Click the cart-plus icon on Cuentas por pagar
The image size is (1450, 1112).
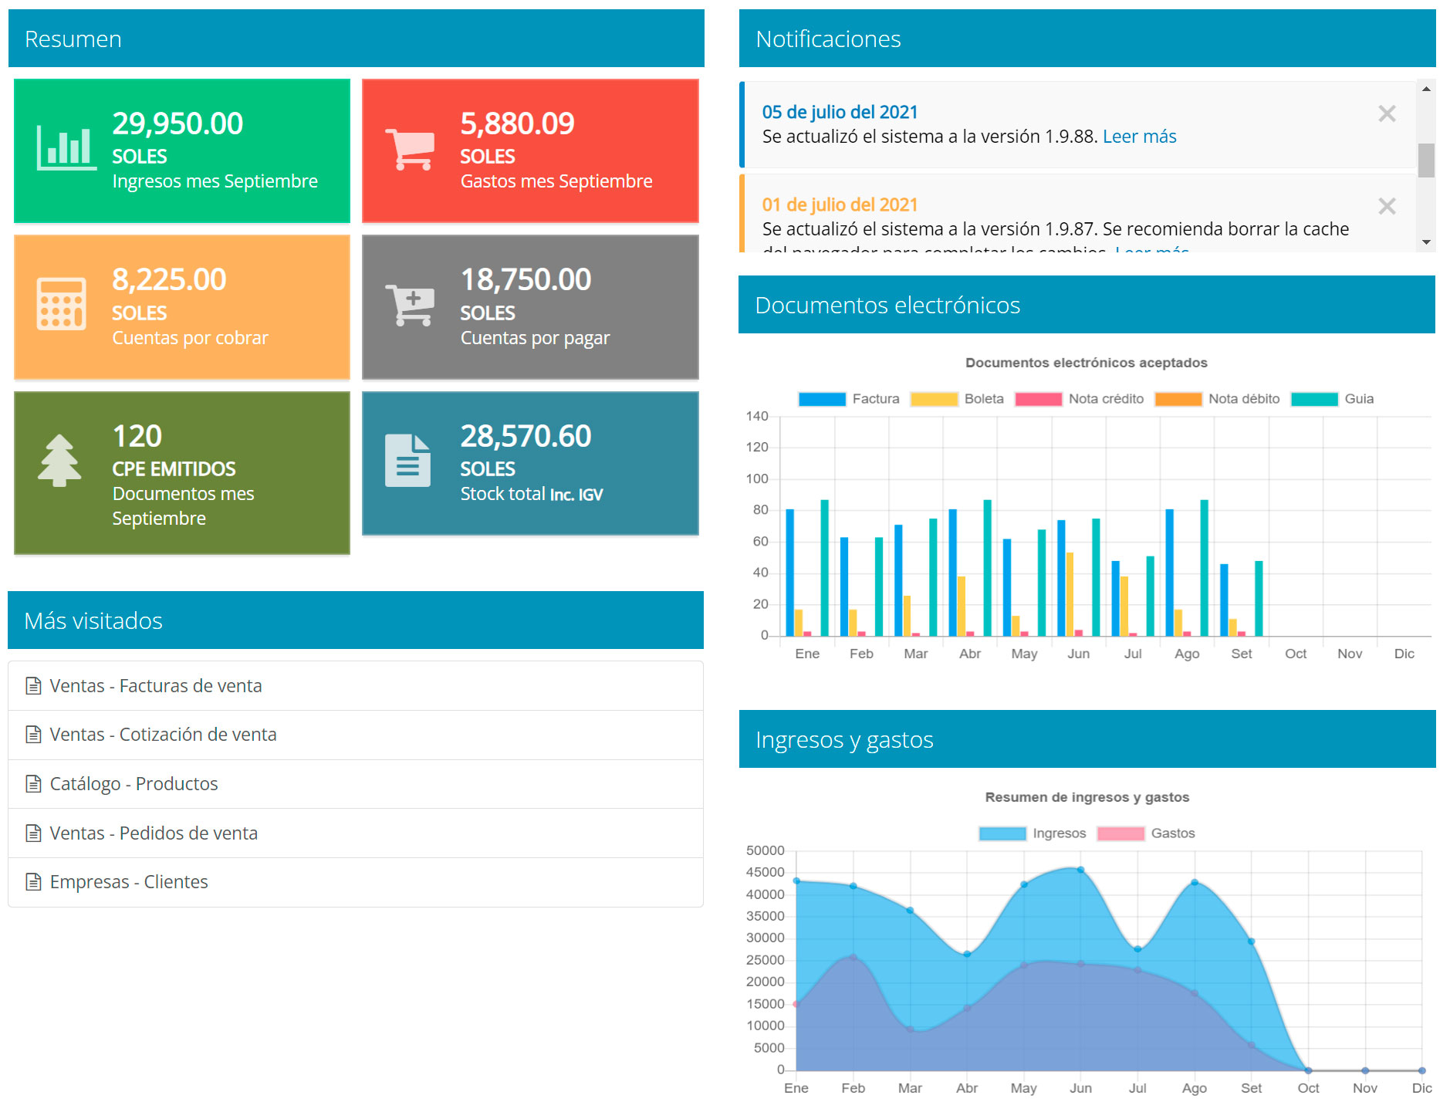(x=410, y=305)
